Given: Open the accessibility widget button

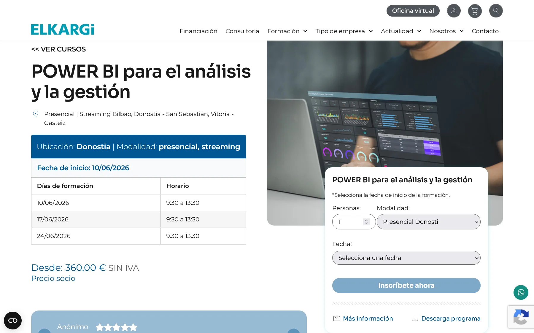Looking at the screenshot, I should click(13, 321).
